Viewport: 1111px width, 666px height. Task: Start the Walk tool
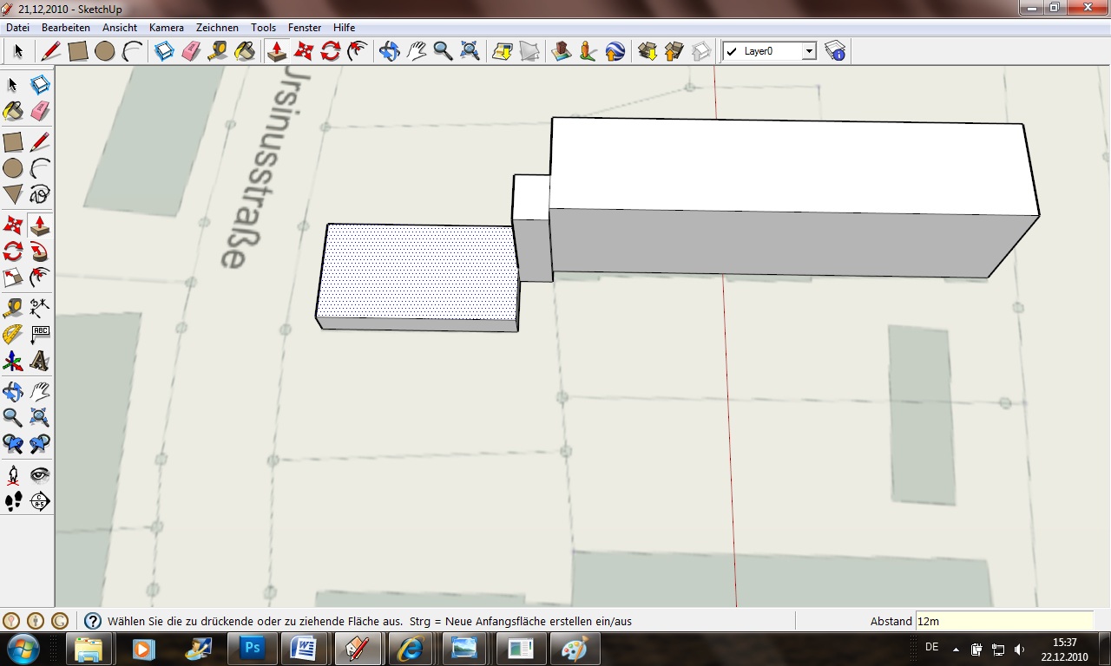13,501
